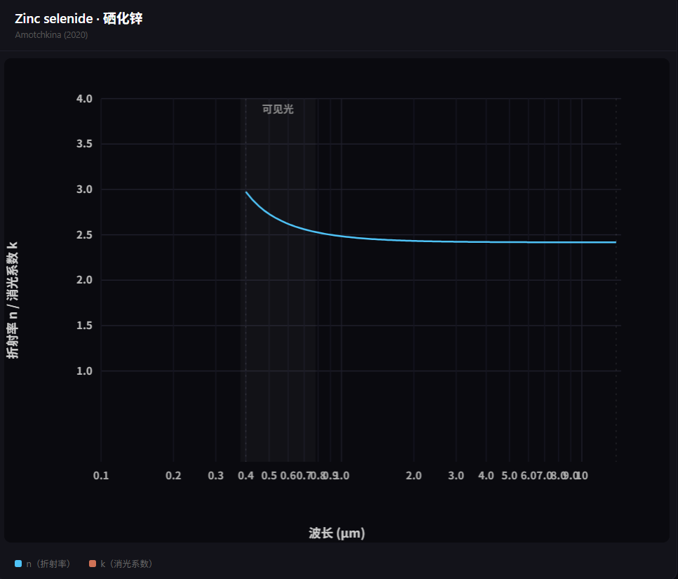Image resolution: width=678 pixels, height=579 pixels.
Task: Toggle the orange k (消光系数) legend swatch
Action: [x=93, y=564]
